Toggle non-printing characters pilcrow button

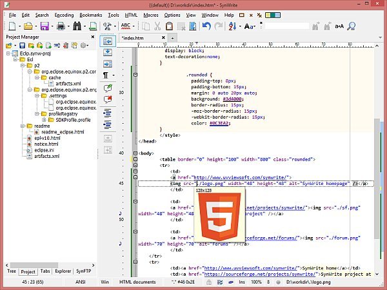pyautogui.click(x=106, y=75)
